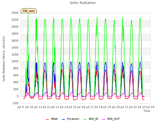Click the 2200 y-axis tick label

click(15, 20)
